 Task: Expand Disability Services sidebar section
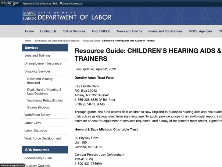click(38, 71)
